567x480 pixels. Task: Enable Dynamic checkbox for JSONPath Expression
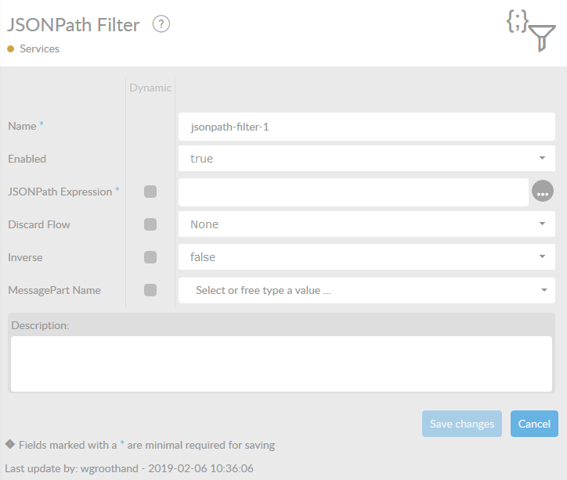(150, 192)
